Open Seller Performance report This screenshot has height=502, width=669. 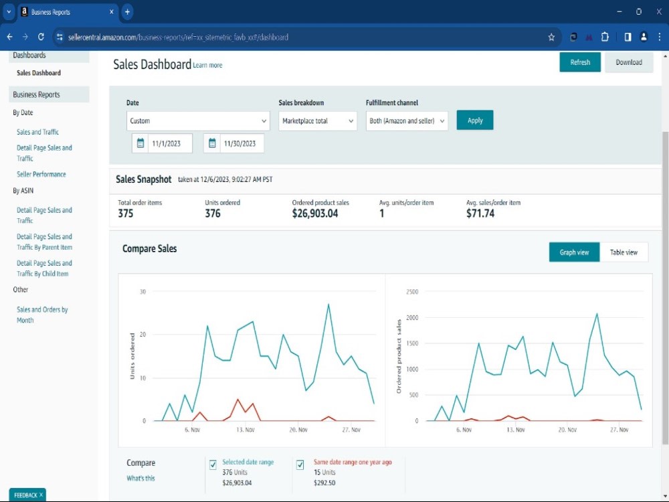coord(41,174)
